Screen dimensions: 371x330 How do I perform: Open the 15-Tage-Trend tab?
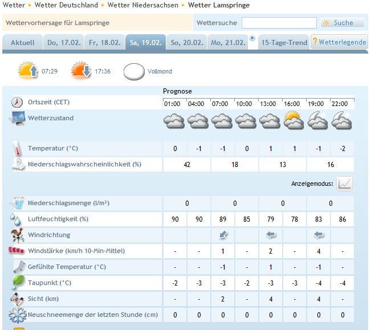pos(284,43)
